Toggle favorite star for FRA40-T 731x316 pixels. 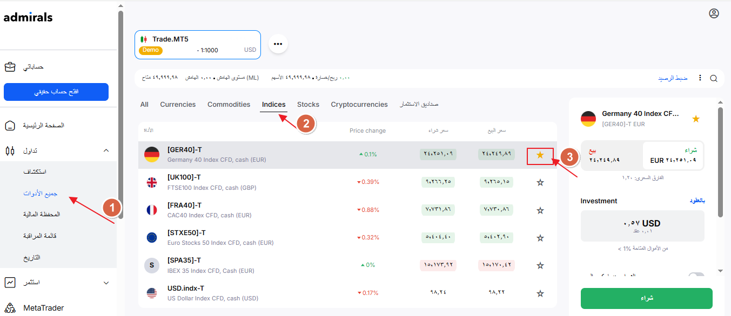click(540, 210)
